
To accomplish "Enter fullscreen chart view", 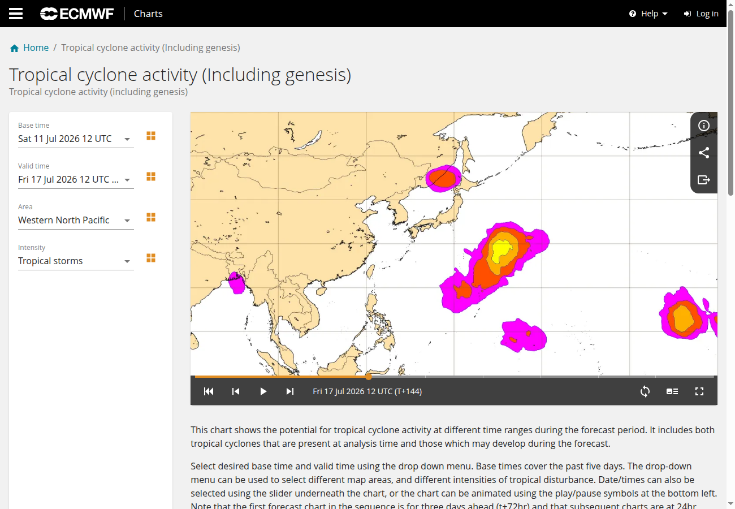I will pyautogui.click(x=699, y=391).
